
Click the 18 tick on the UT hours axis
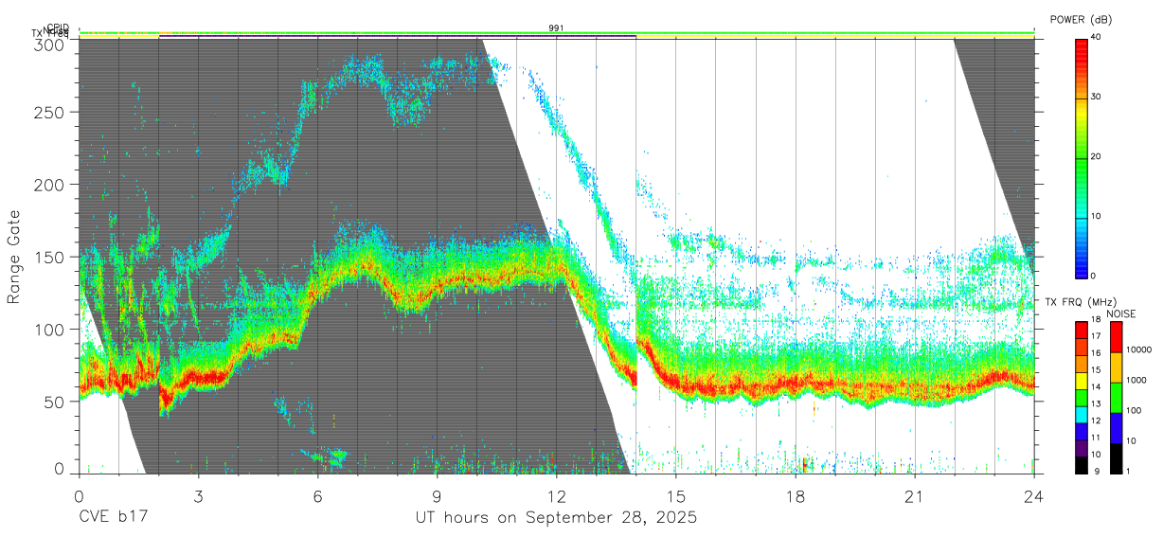pos(796,495)
